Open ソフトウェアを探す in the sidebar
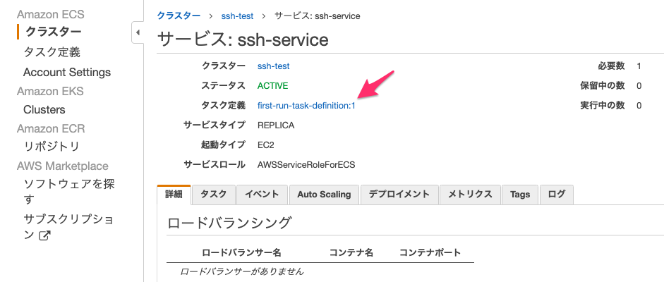 (69, 191)
